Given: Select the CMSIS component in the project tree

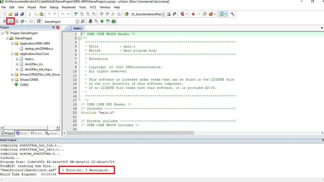Looking at the screenshot, I should 24,85.
